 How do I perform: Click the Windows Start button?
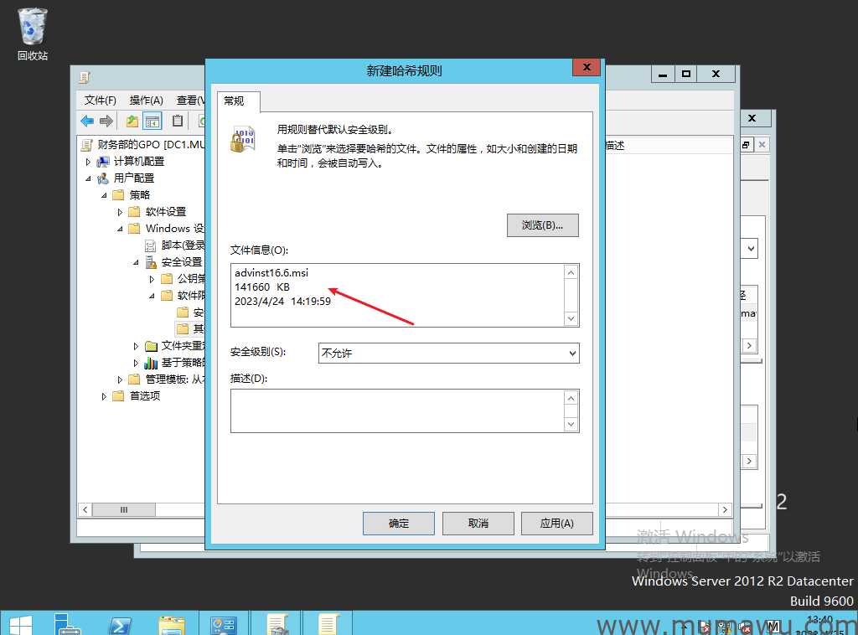pyautogui.click(x=20, y=624)
